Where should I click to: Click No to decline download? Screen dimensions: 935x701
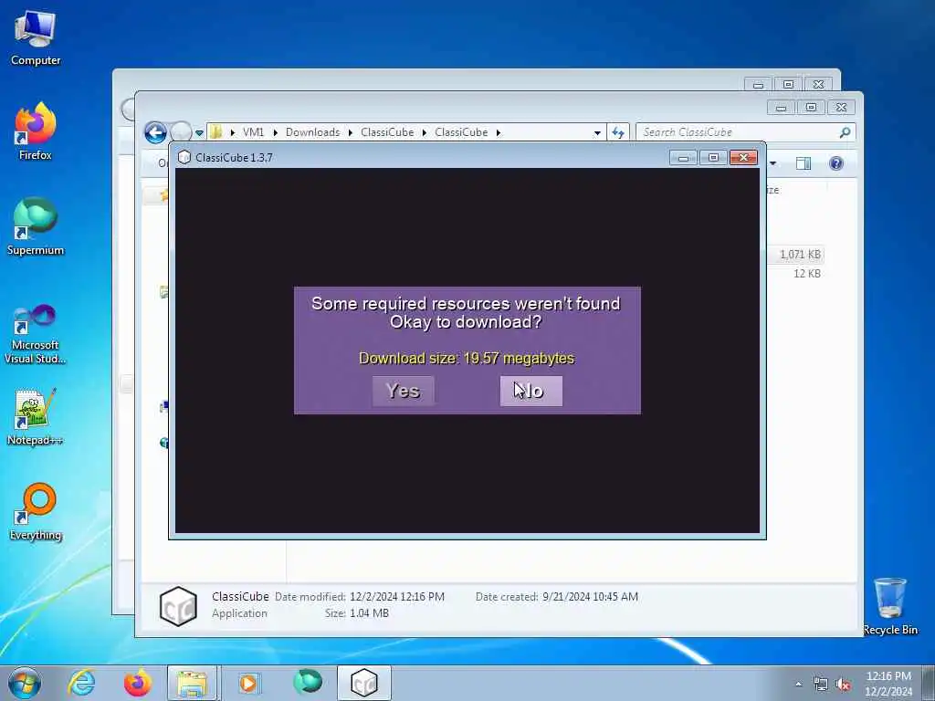click(x=531, y=391)
